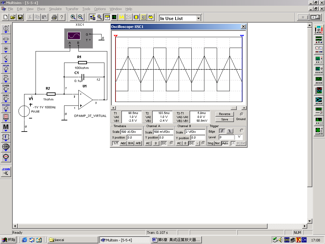The image size is (325, 244).
Task: Click the XSC1 oscilloscope component in schematic
Action: click(x=79, y=38)
